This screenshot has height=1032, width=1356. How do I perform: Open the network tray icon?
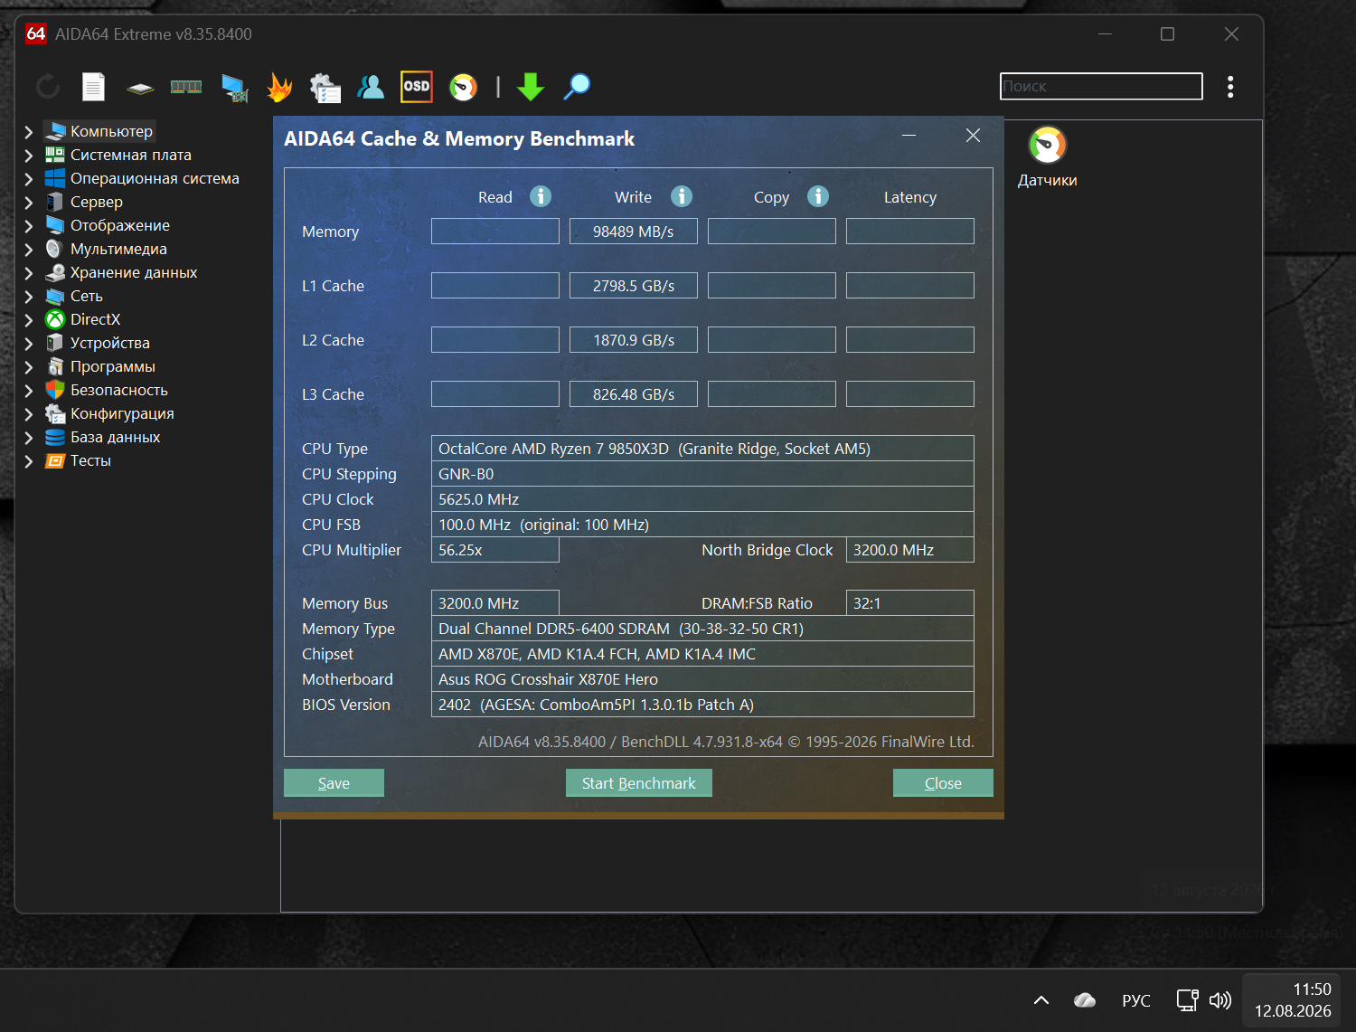tap(1187, 1000)
